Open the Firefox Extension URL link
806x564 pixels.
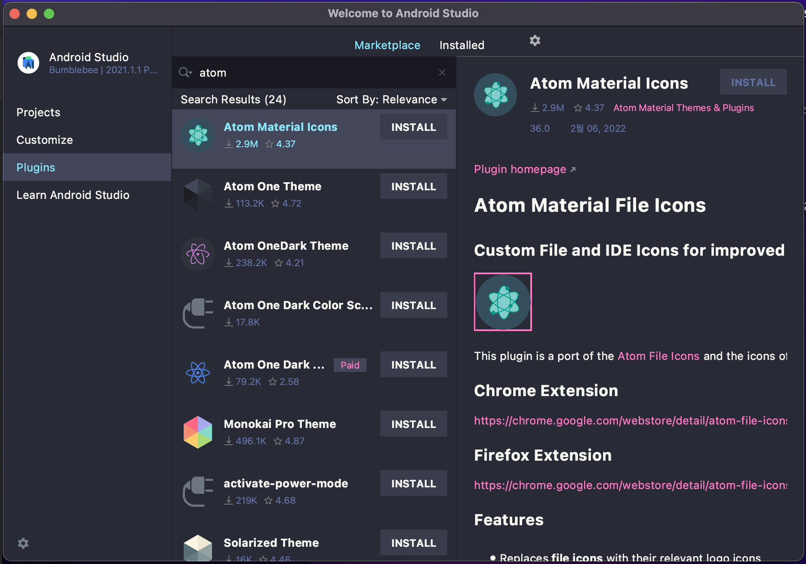point(631,485)
